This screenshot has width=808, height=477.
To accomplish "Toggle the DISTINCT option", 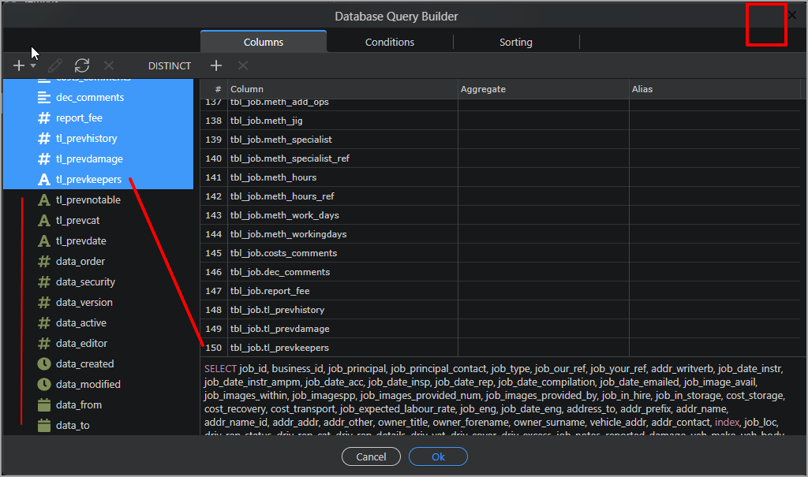I will pyautogui.click(x=170, y=66).
